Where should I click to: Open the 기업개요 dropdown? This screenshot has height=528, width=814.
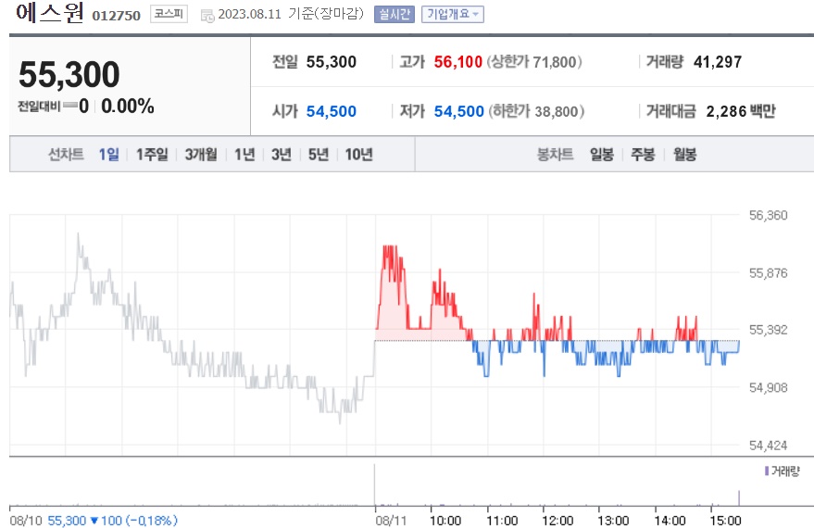pyautogui.click(x=452, y=14)
